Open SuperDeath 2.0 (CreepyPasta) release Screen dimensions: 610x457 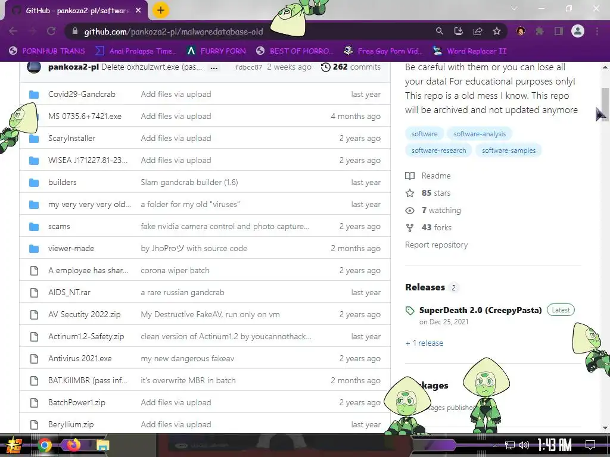481,310
